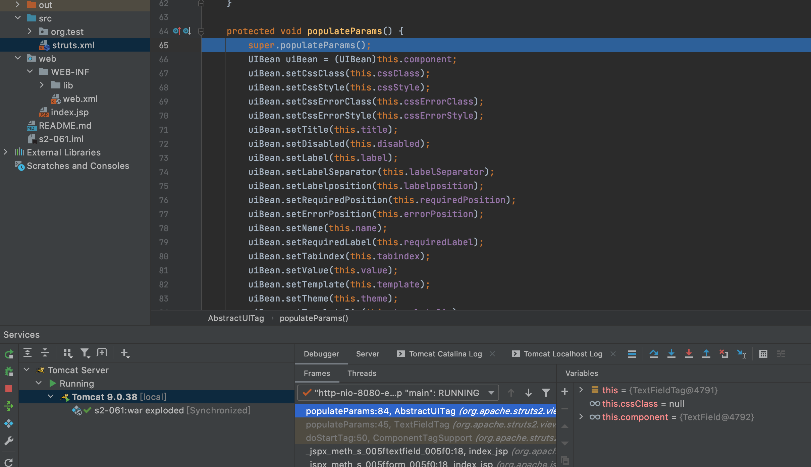Switch to the Server tab
Screen dimensions: 811x467
(368, 354)
